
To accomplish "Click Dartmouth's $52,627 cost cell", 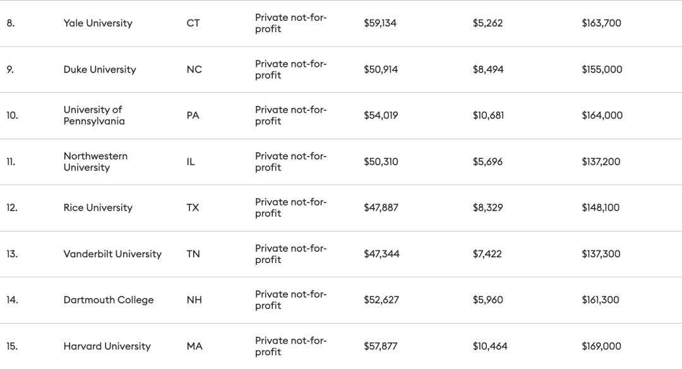I will point(381,300).
